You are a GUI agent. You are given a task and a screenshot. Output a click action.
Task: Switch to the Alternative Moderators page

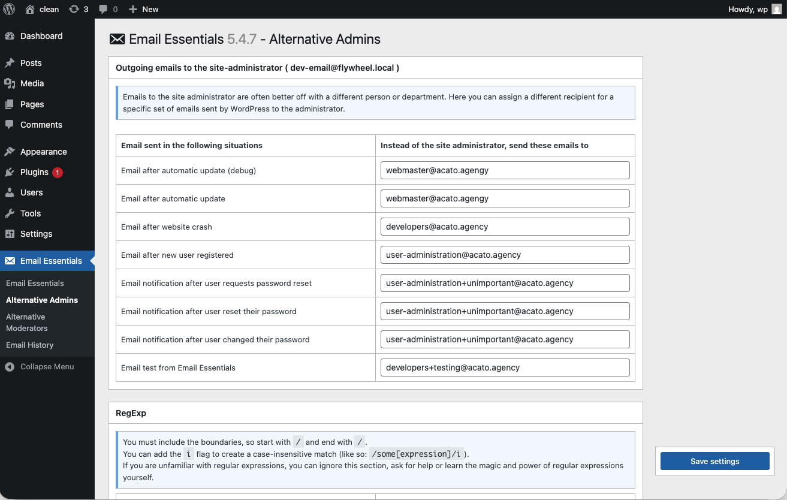point(26,322)
